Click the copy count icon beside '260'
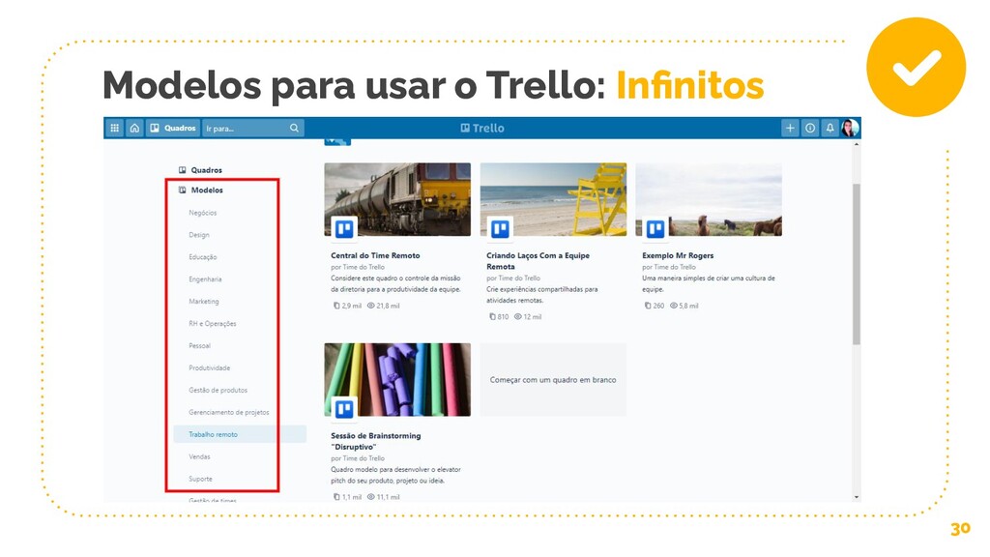The image size is (990, 557). coord(648,306)
